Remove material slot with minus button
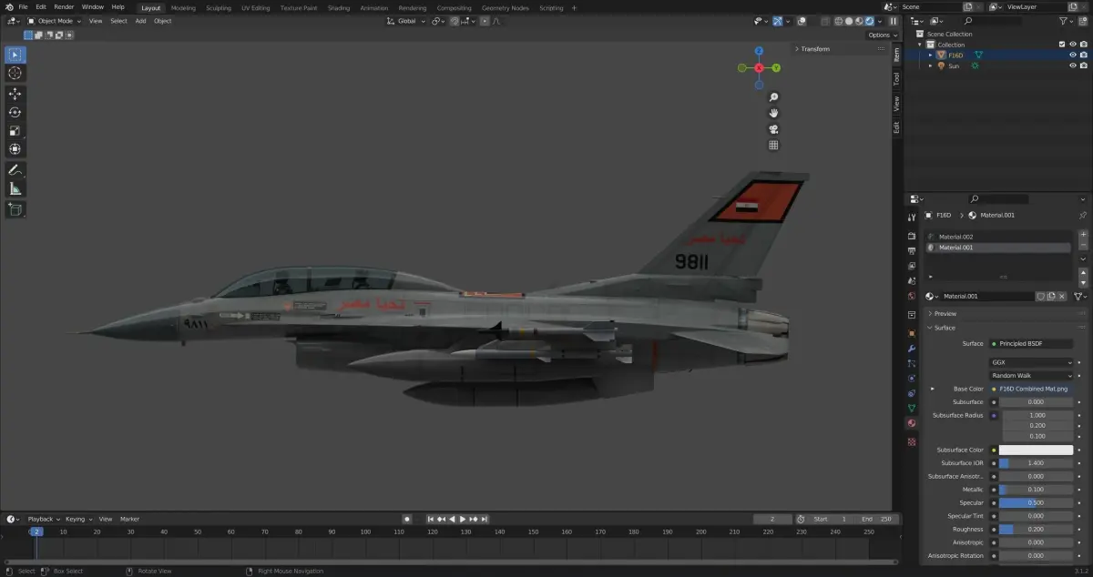Viewport: 1093px width, 577px height. 1083,246
